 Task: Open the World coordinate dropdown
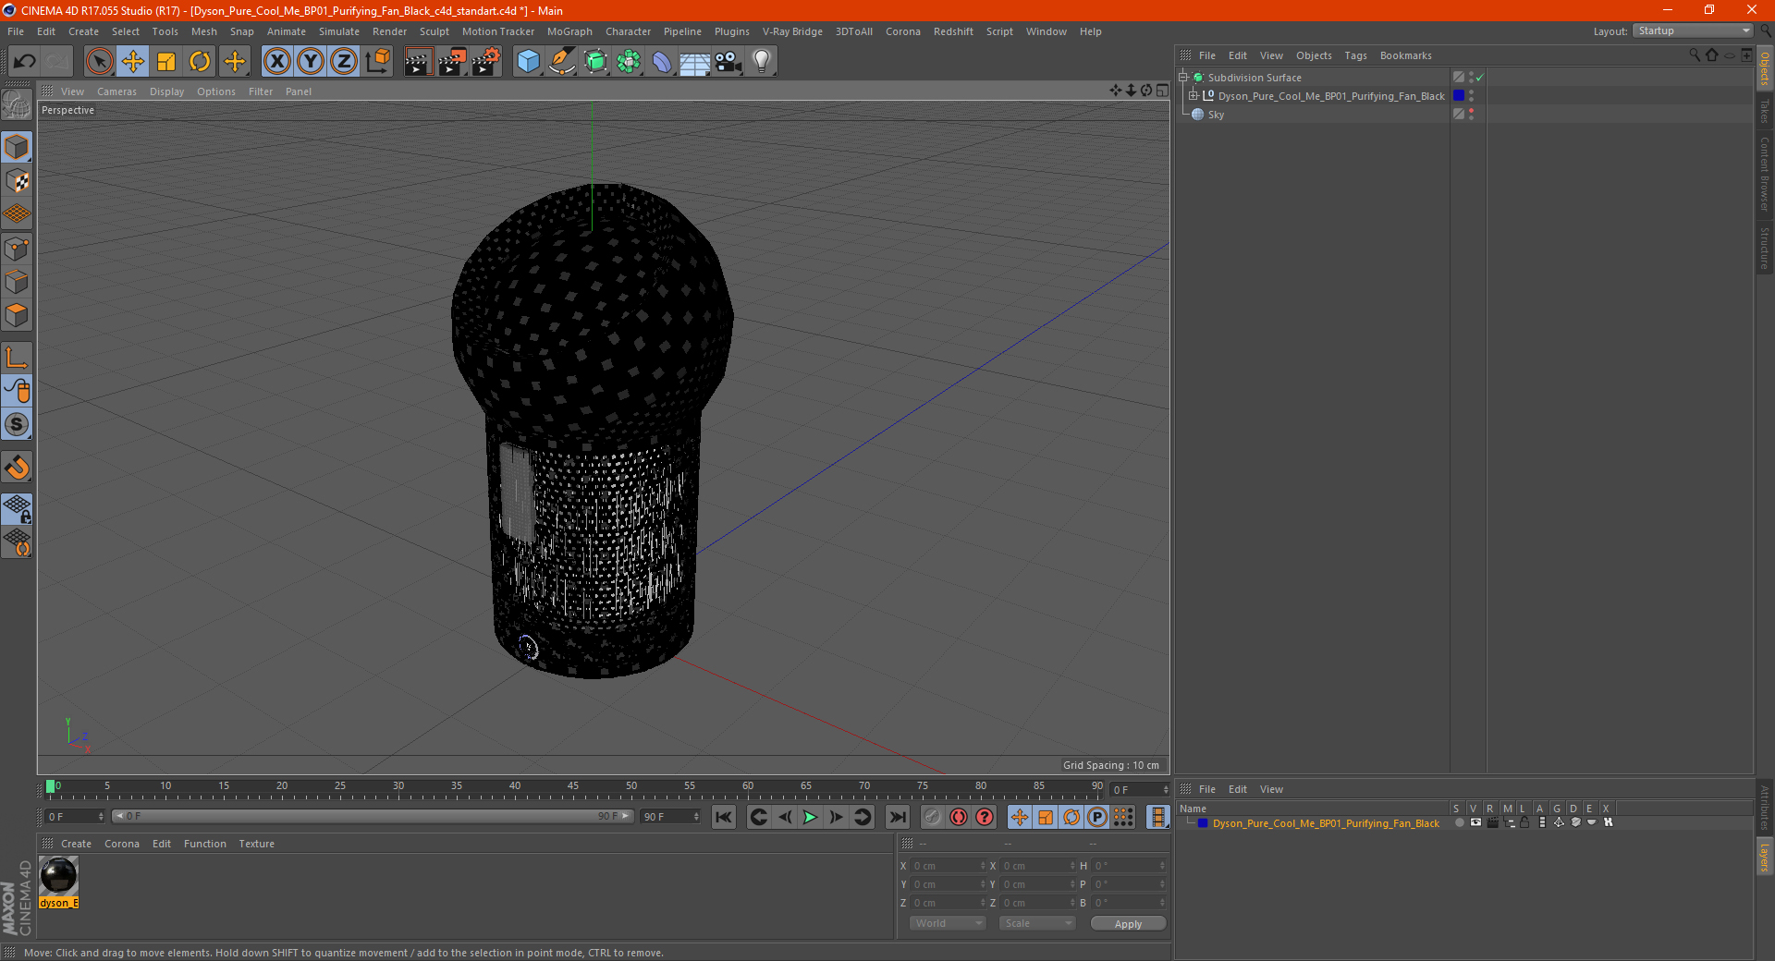click(948, 923)
